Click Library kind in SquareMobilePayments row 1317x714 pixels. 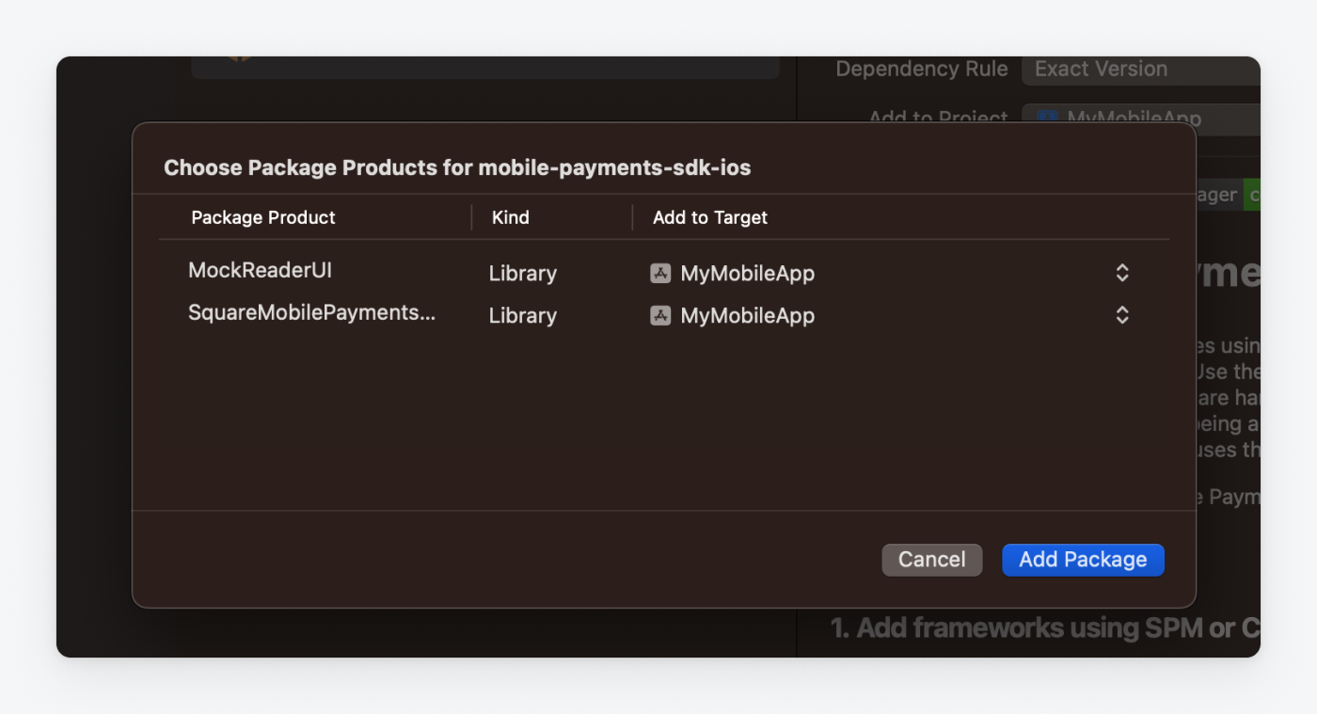click(523, 316)
